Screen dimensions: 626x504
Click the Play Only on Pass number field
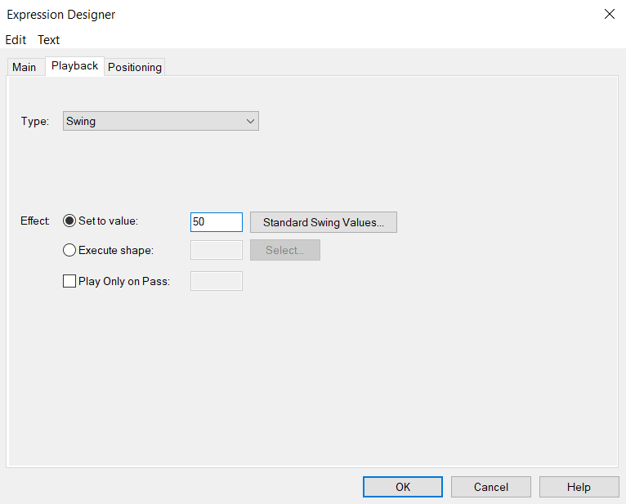pos(216,281)
